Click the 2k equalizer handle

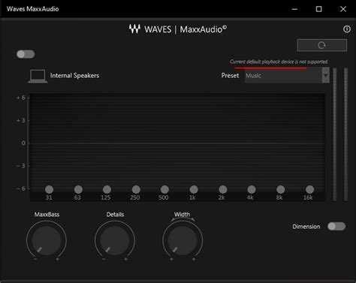pos(223,190)
